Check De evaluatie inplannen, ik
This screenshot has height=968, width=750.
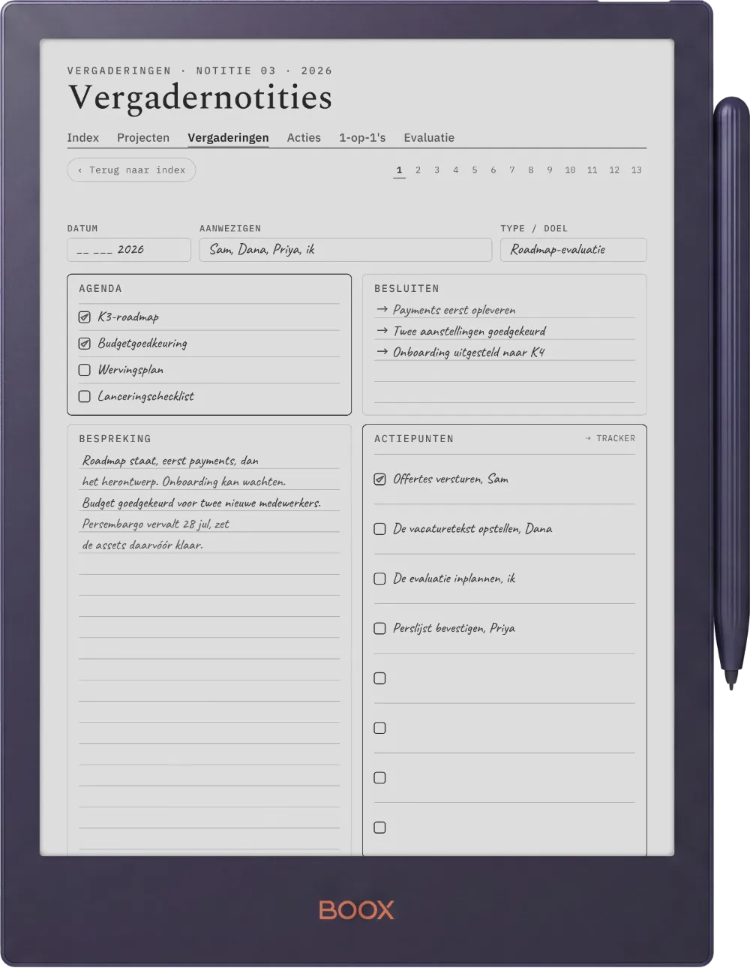pos(380,579)
